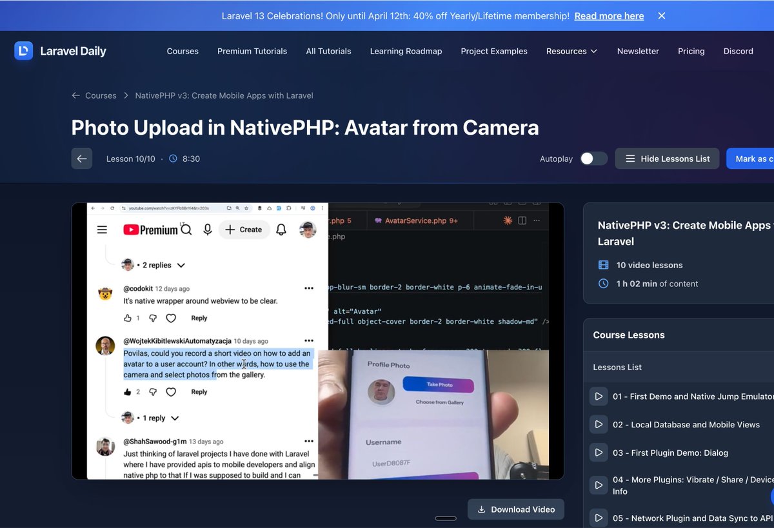Go to the Pricing menu item
Viewport: 774px width, 528px height.
click(691, 51)
